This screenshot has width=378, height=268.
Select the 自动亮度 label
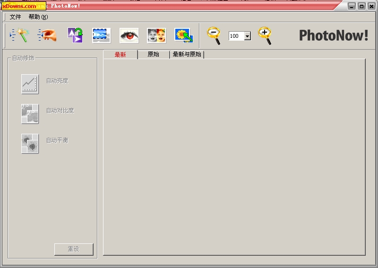click(57, 81)
